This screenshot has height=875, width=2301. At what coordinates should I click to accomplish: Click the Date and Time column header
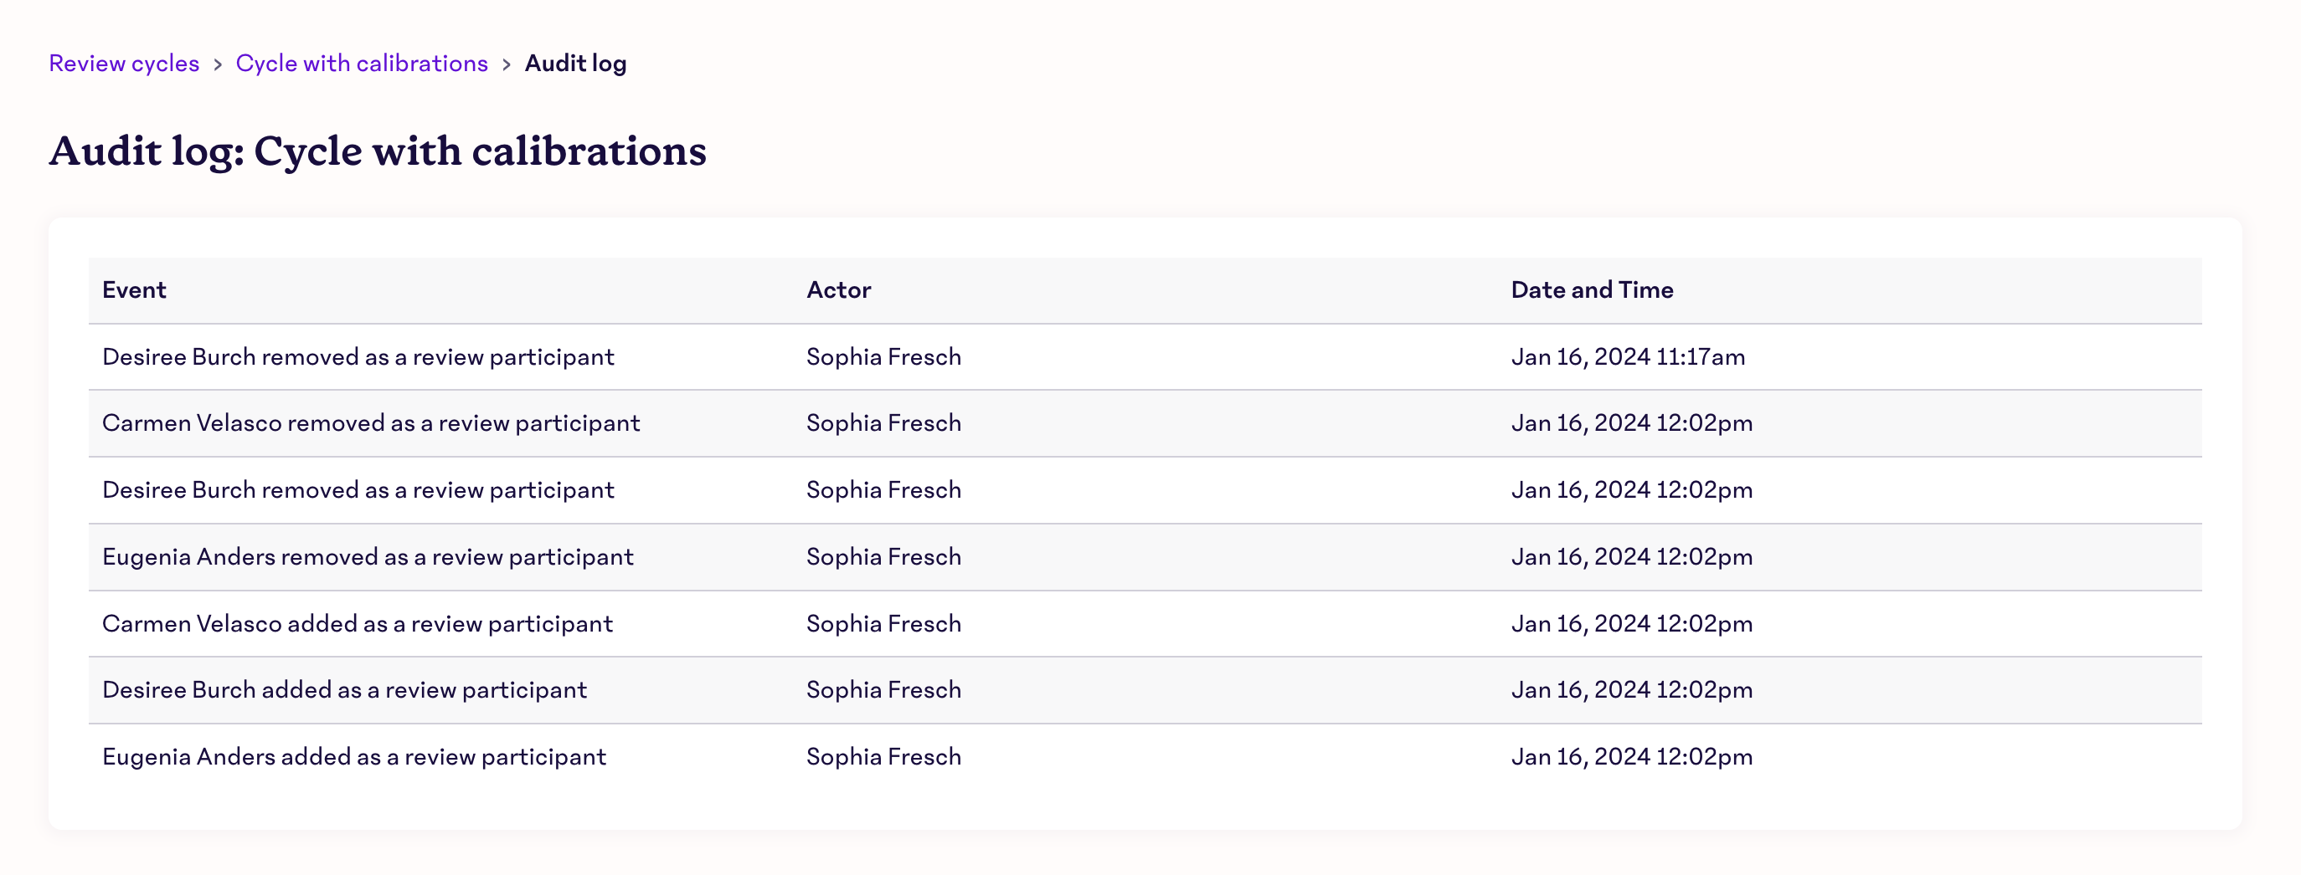point(1592,290)
